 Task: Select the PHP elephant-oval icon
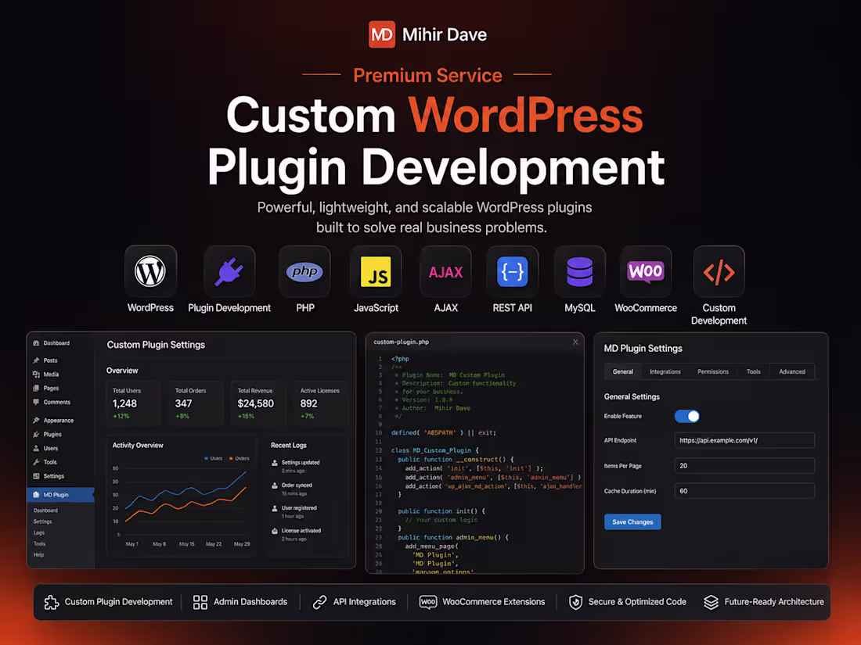304,271
